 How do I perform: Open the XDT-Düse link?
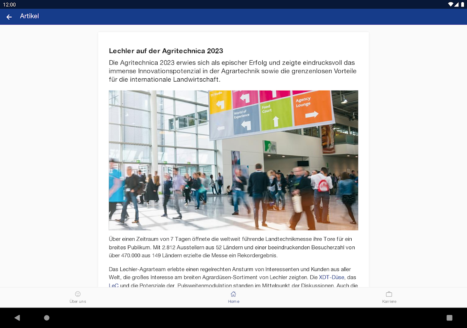tap(332, 278)
